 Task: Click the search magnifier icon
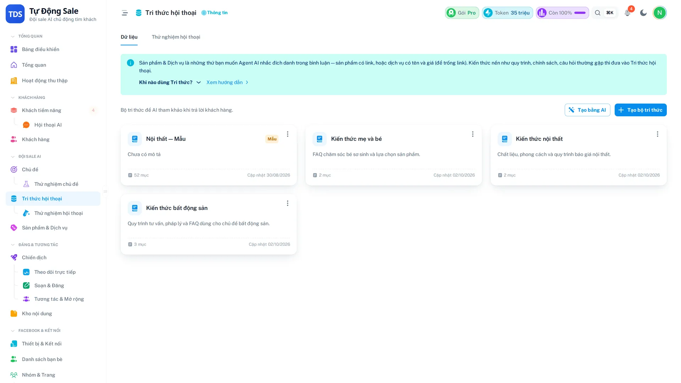coord(598,13)
